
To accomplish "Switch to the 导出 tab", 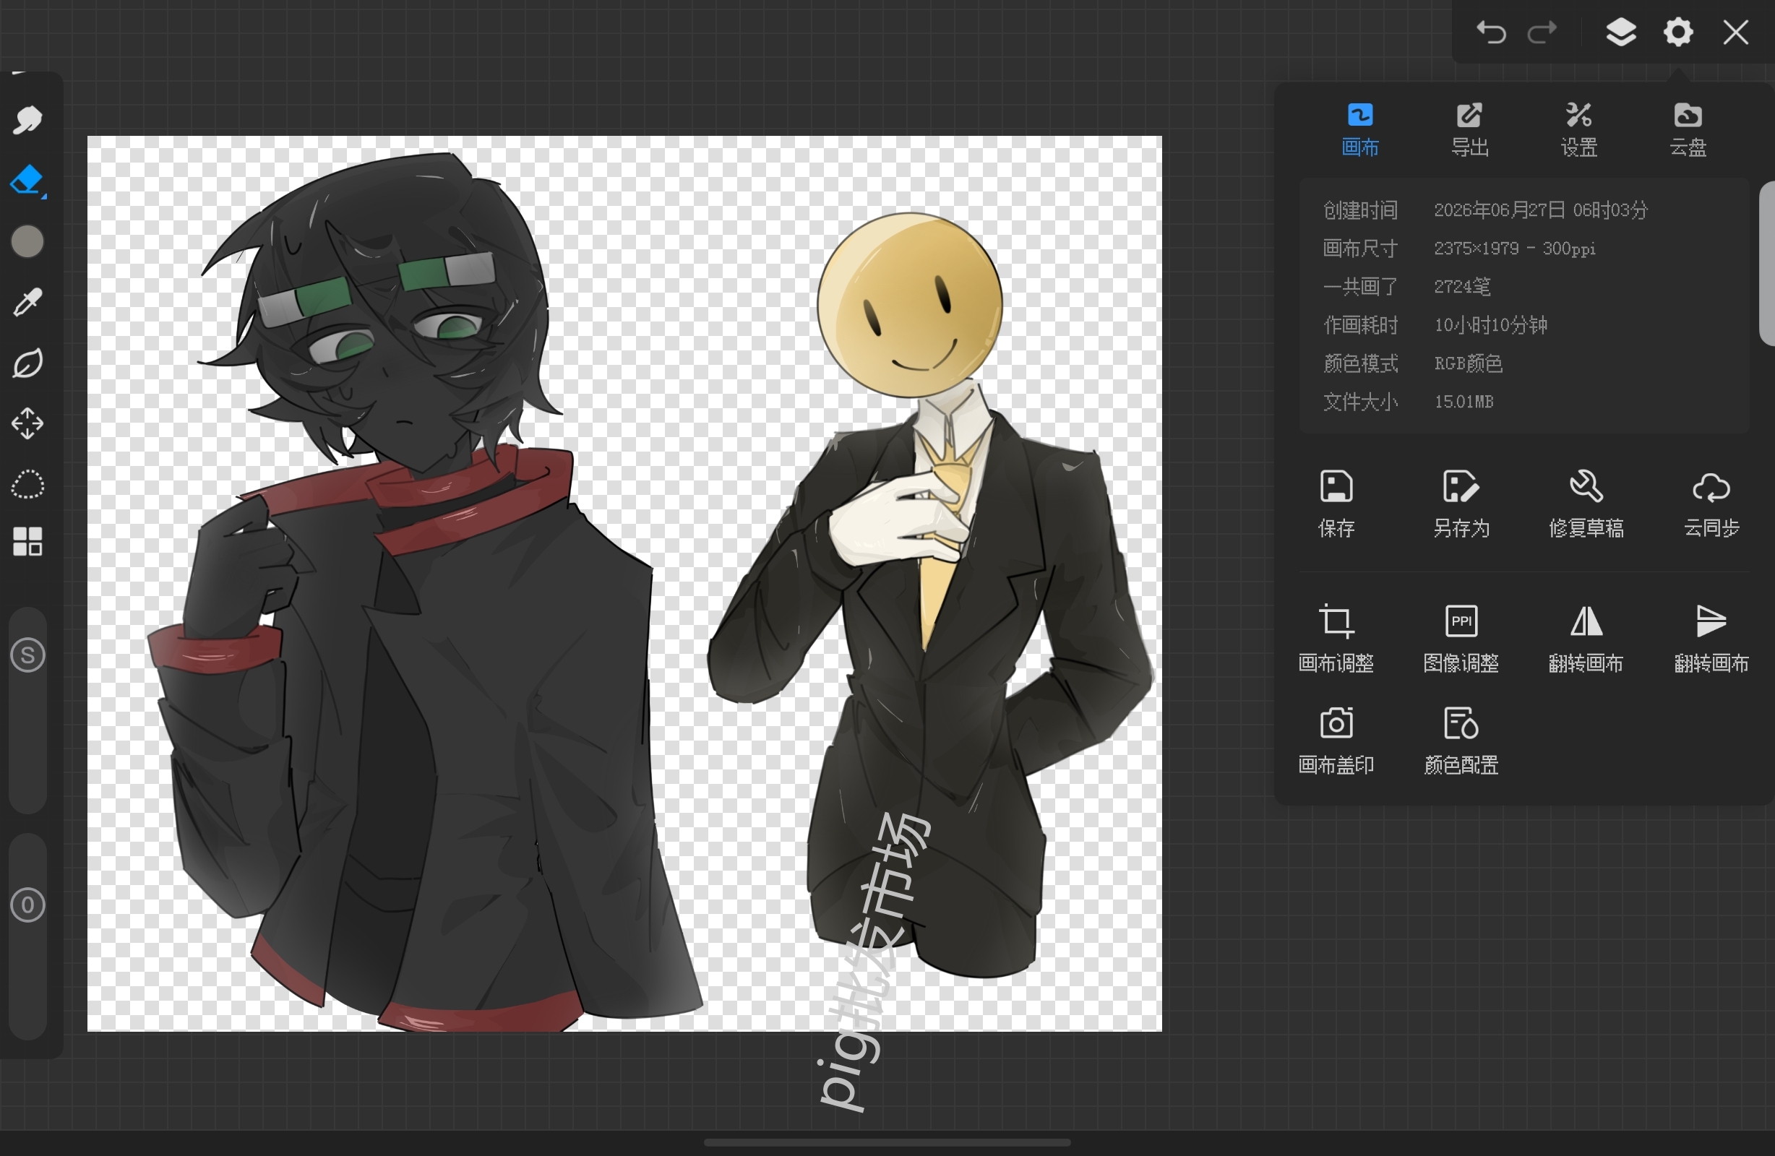I will click(1469, 130).
